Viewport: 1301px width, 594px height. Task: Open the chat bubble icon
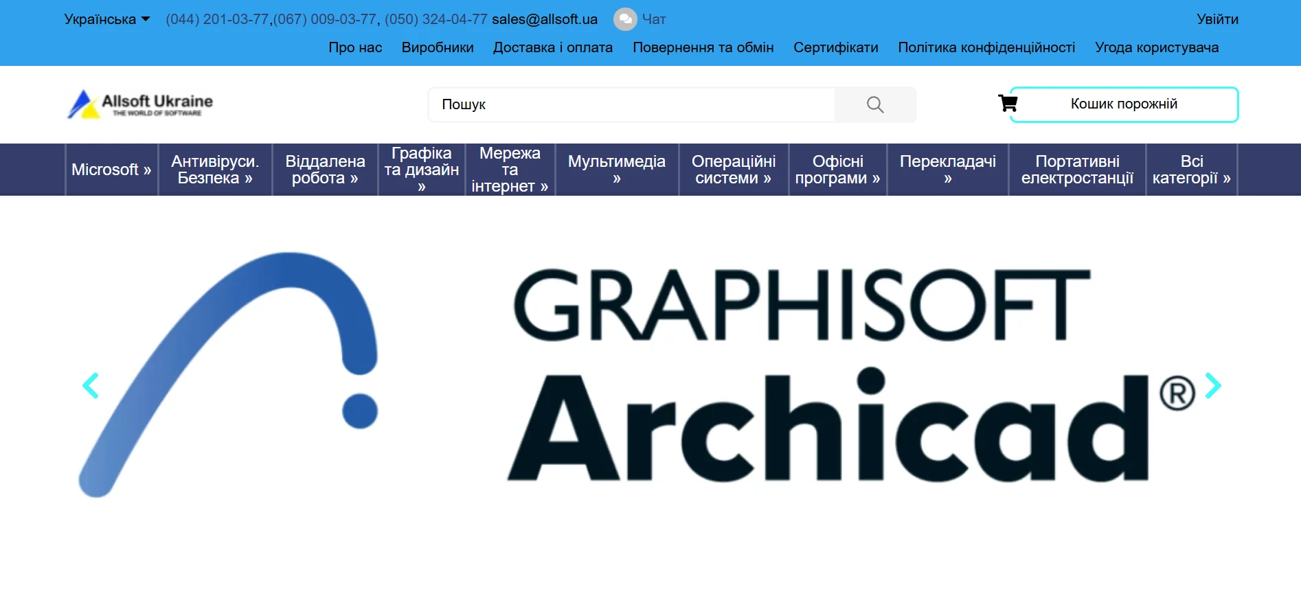625,19
